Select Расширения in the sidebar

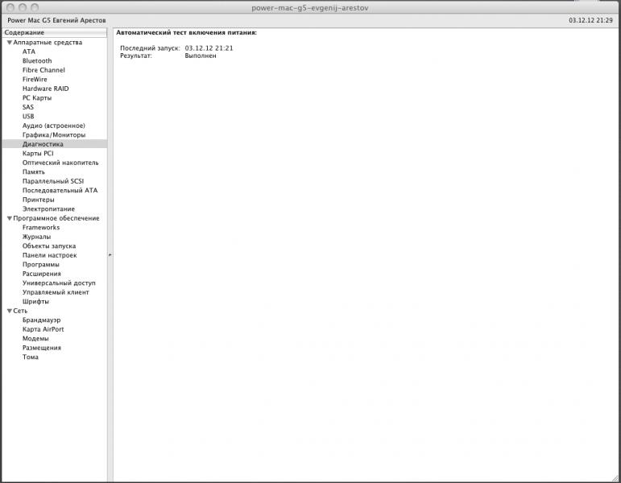pyautogui.click(x=42, y=274)
